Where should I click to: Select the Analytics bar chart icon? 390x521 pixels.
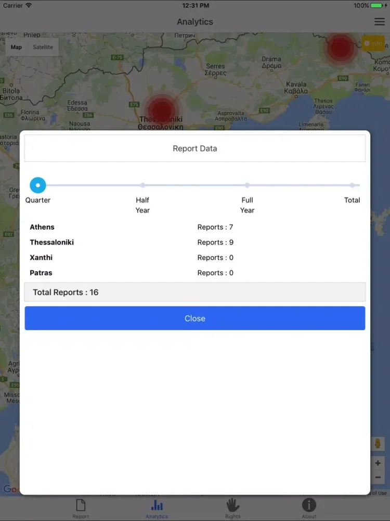(x=157, y=505)
